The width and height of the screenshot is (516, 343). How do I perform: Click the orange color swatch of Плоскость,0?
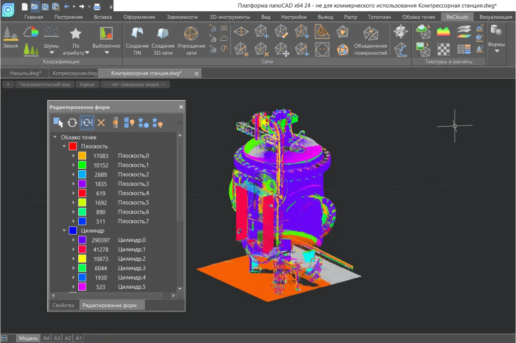coord(82,156)
